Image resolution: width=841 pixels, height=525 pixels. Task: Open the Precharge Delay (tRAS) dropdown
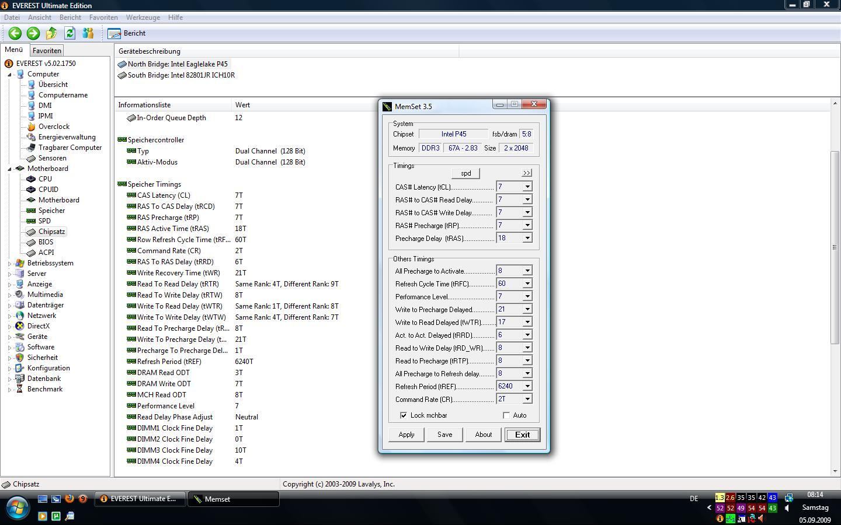pyautogui.click(x=527, y=238)
